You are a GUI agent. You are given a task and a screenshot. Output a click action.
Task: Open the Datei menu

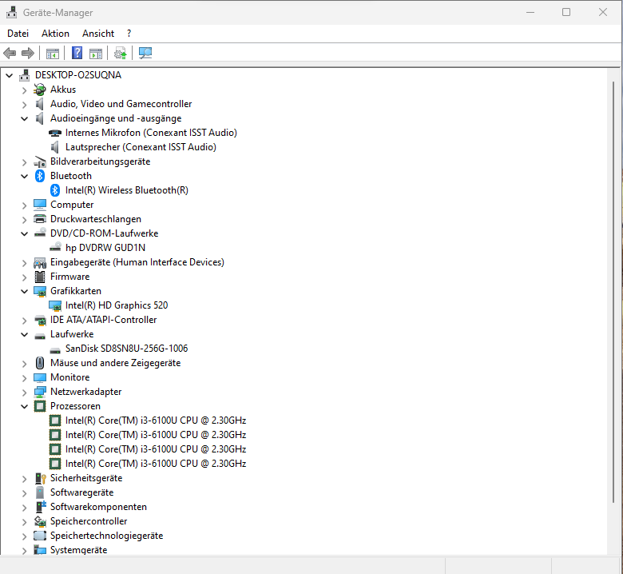point(18,34)
